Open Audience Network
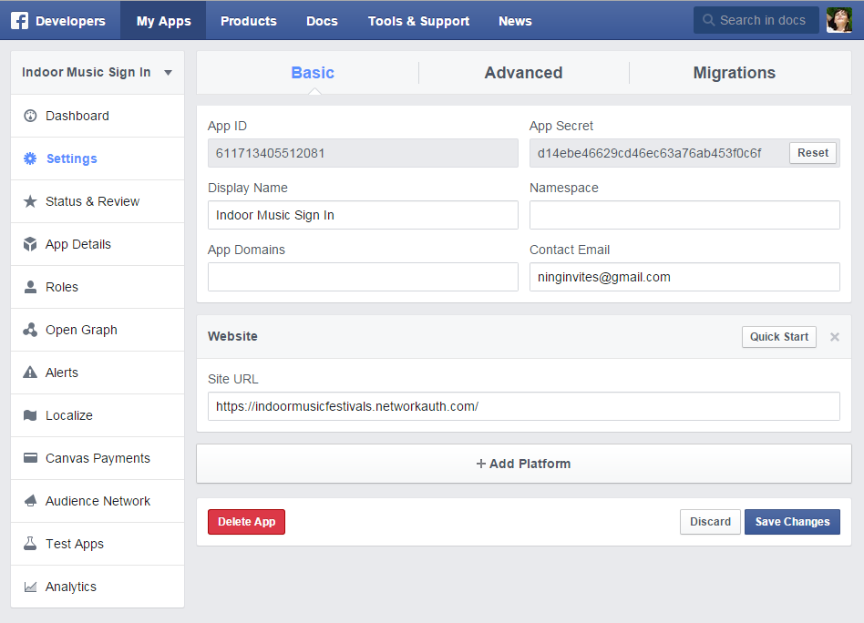Screen dimensions: 864x623 [98, 501]
